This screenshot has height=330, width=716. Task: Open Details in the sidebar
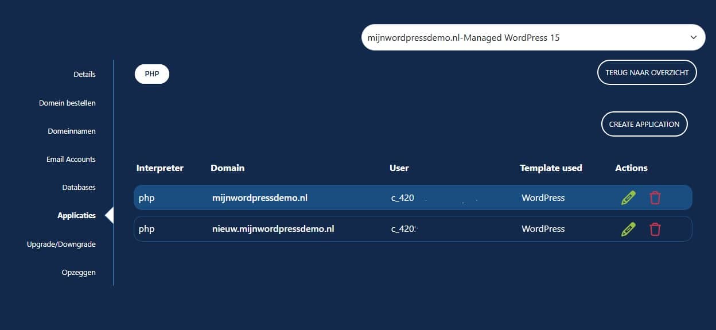tap(84, 75)
